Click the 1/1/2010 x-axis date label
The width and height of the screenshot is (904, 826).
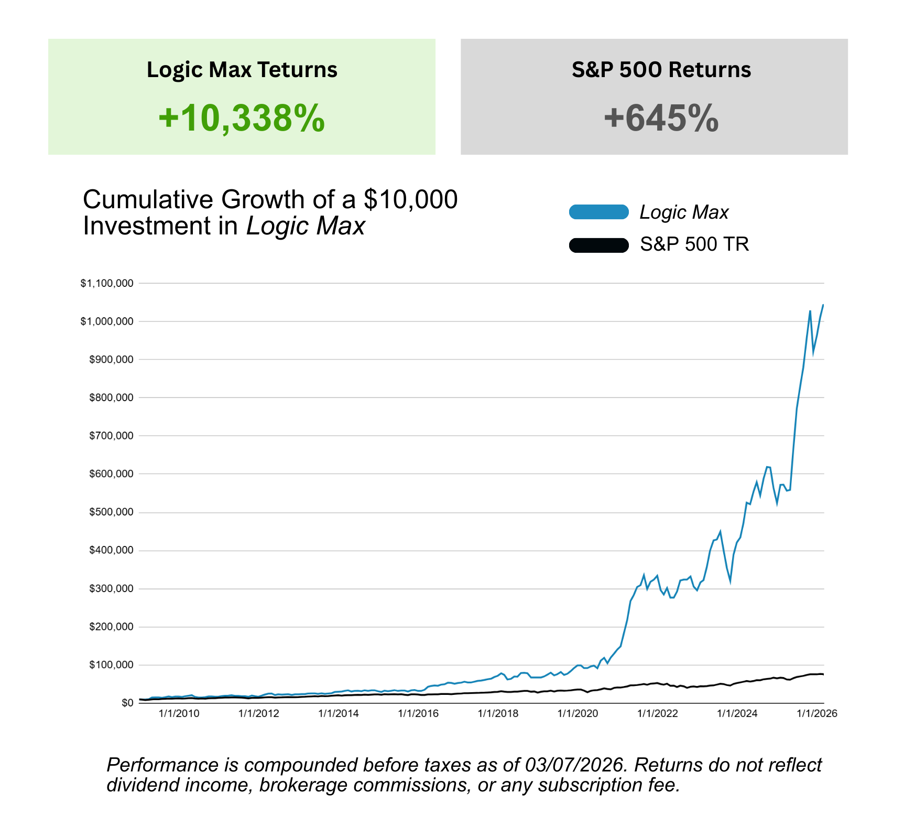(179, 714)
